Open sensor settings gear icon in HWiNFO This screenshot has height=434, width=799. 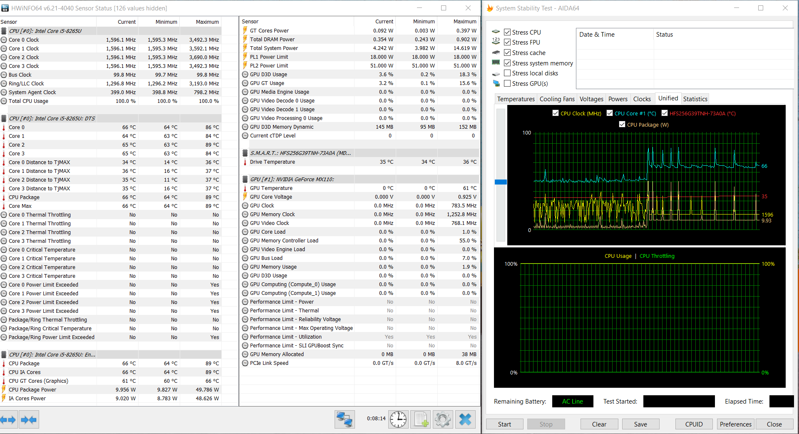click(x=443, y=419)
